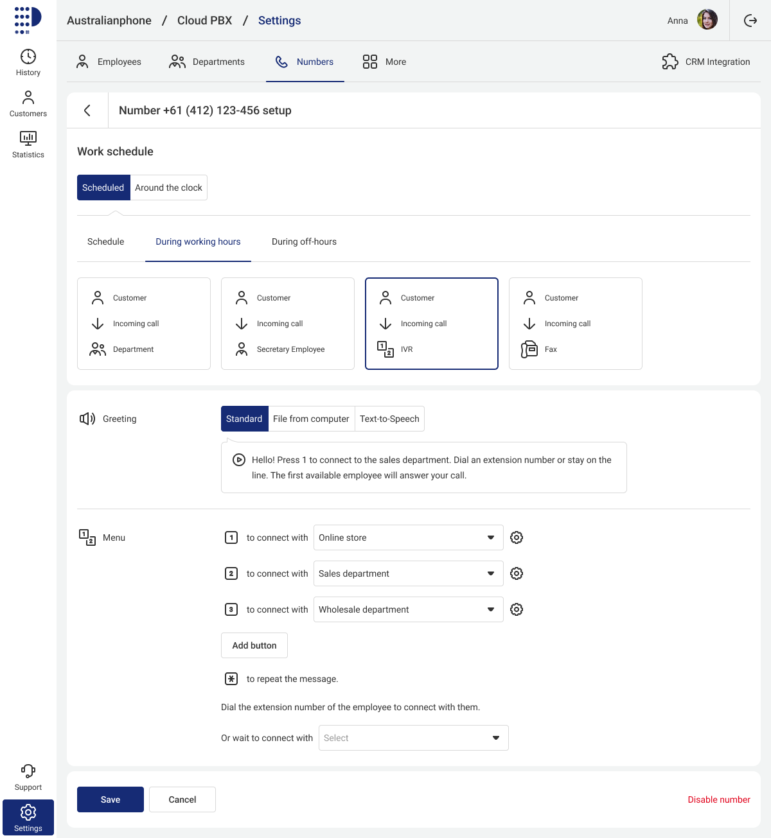Image resolution: width=771 pixels, height=838 pixels.
Task: Click Settings breadcrumb
Action: tap(279, 21)
